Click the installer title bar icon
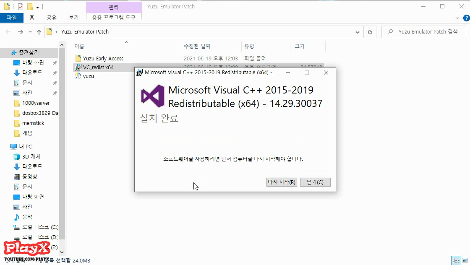 coord(139,73)
